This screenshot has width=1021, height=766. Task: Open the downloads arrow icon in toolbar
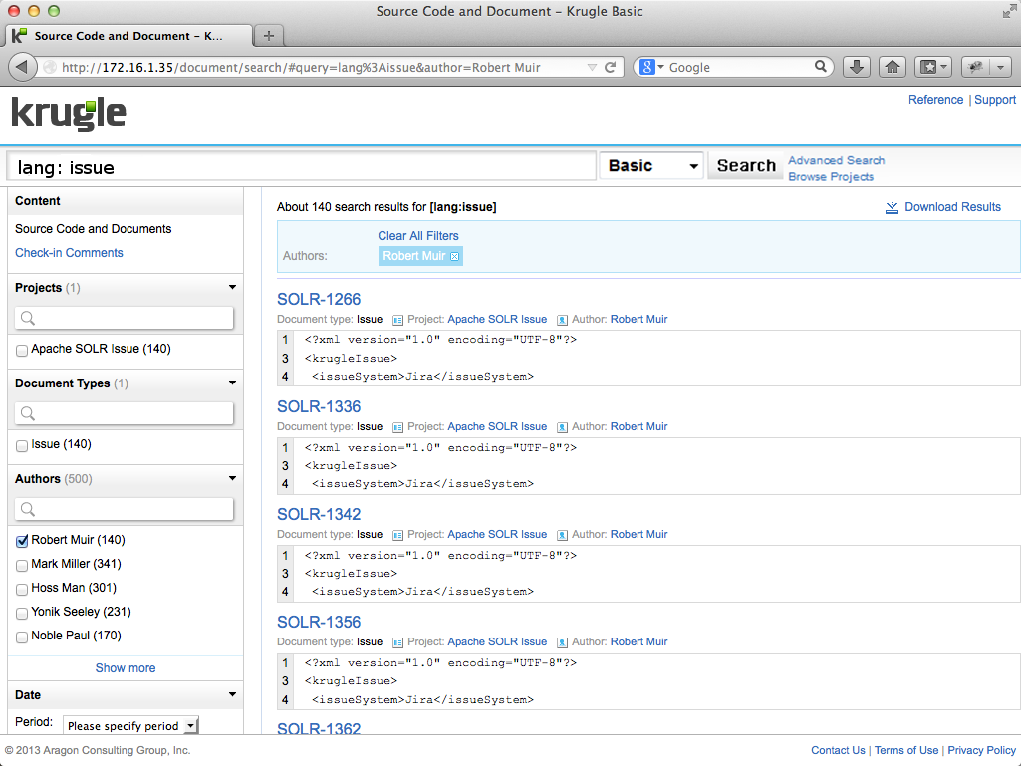click(857, 67)
